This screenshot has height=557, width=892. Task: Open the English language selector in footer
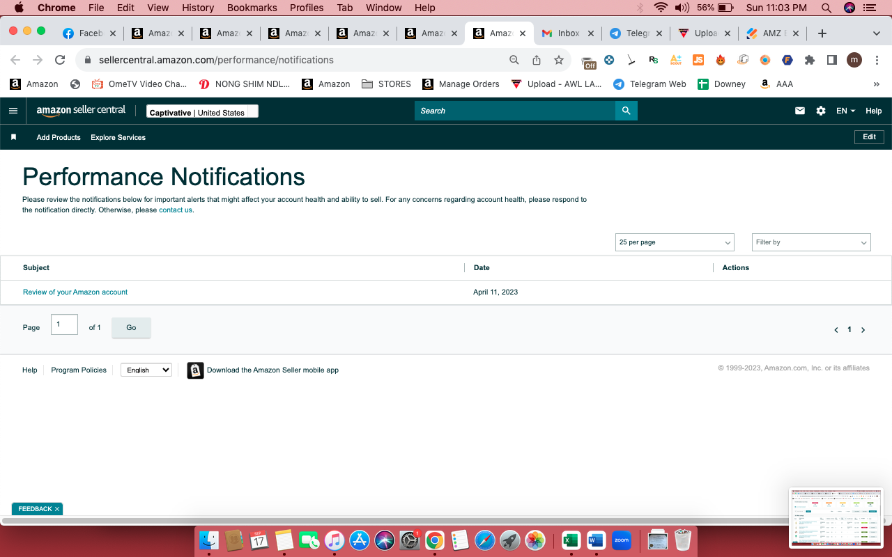[x=146, y=370]
